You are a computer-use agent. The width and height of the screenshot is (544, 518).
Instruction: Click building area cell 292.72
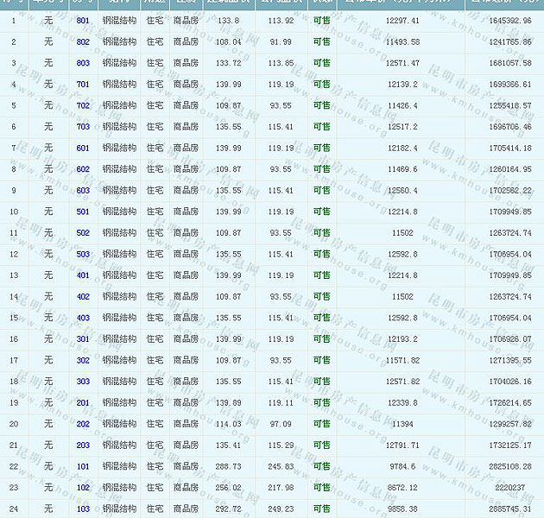[228, 509]
